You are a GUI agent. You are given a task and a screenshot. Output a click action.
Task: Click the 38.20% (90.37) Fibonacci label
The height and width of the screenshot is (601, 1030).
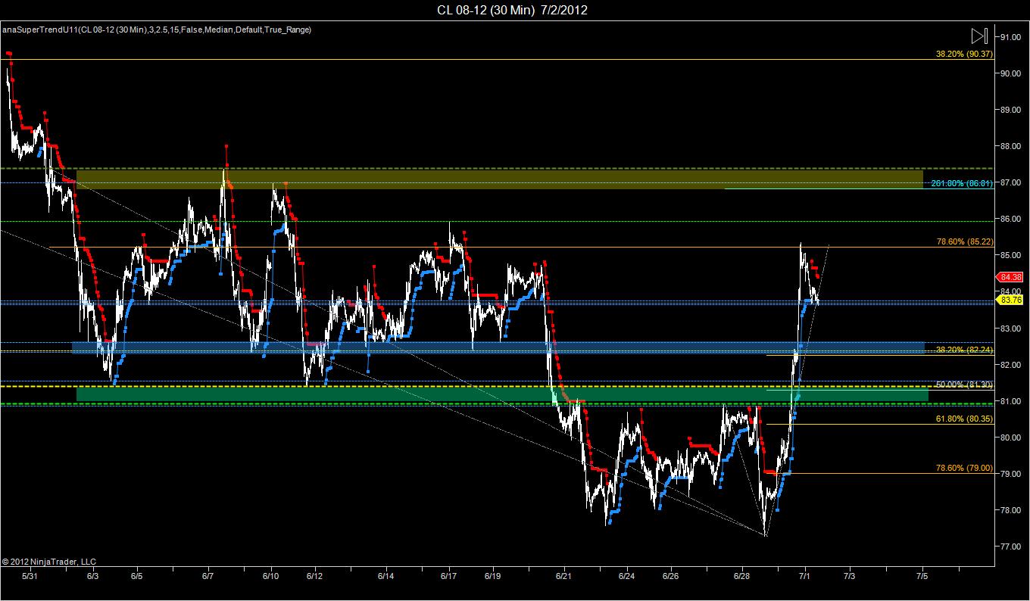[x=964, y=54]
